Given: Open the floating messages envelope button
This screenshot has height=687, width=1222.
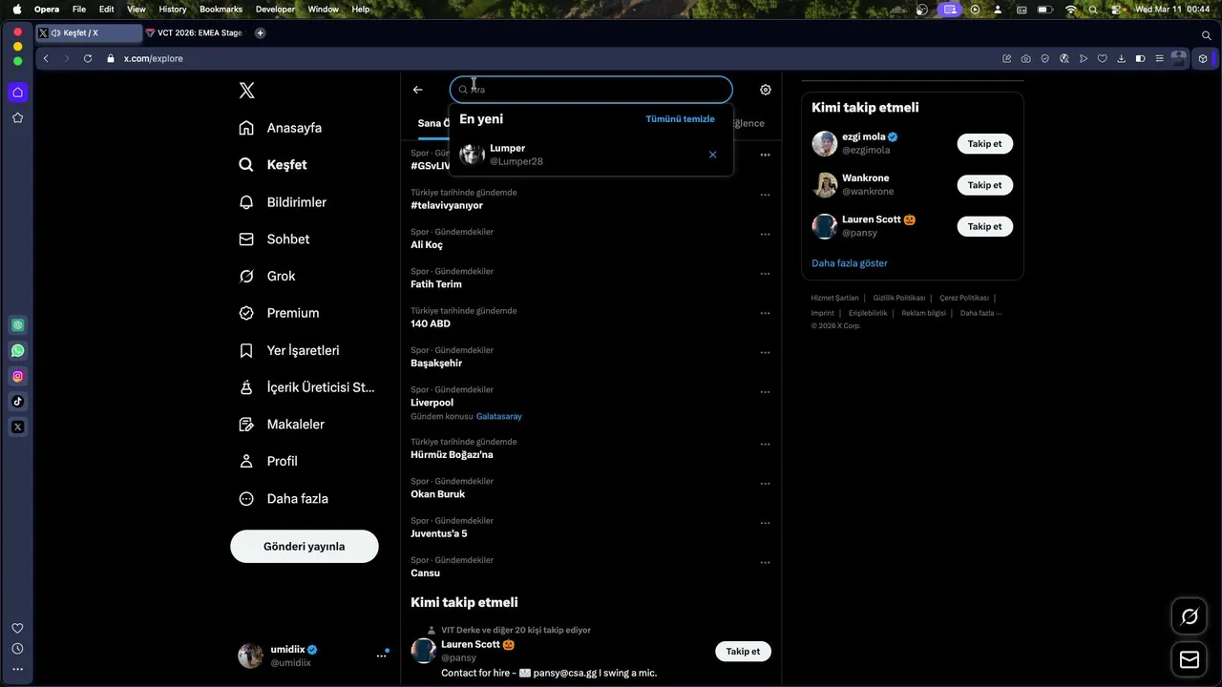Looking at the screenshot, I should pyautogui.click(x=1189, y=659).
